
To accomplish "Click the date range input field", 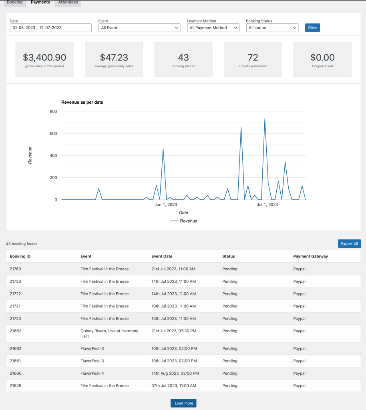I will pyautogui.click(x=51, y=28).
